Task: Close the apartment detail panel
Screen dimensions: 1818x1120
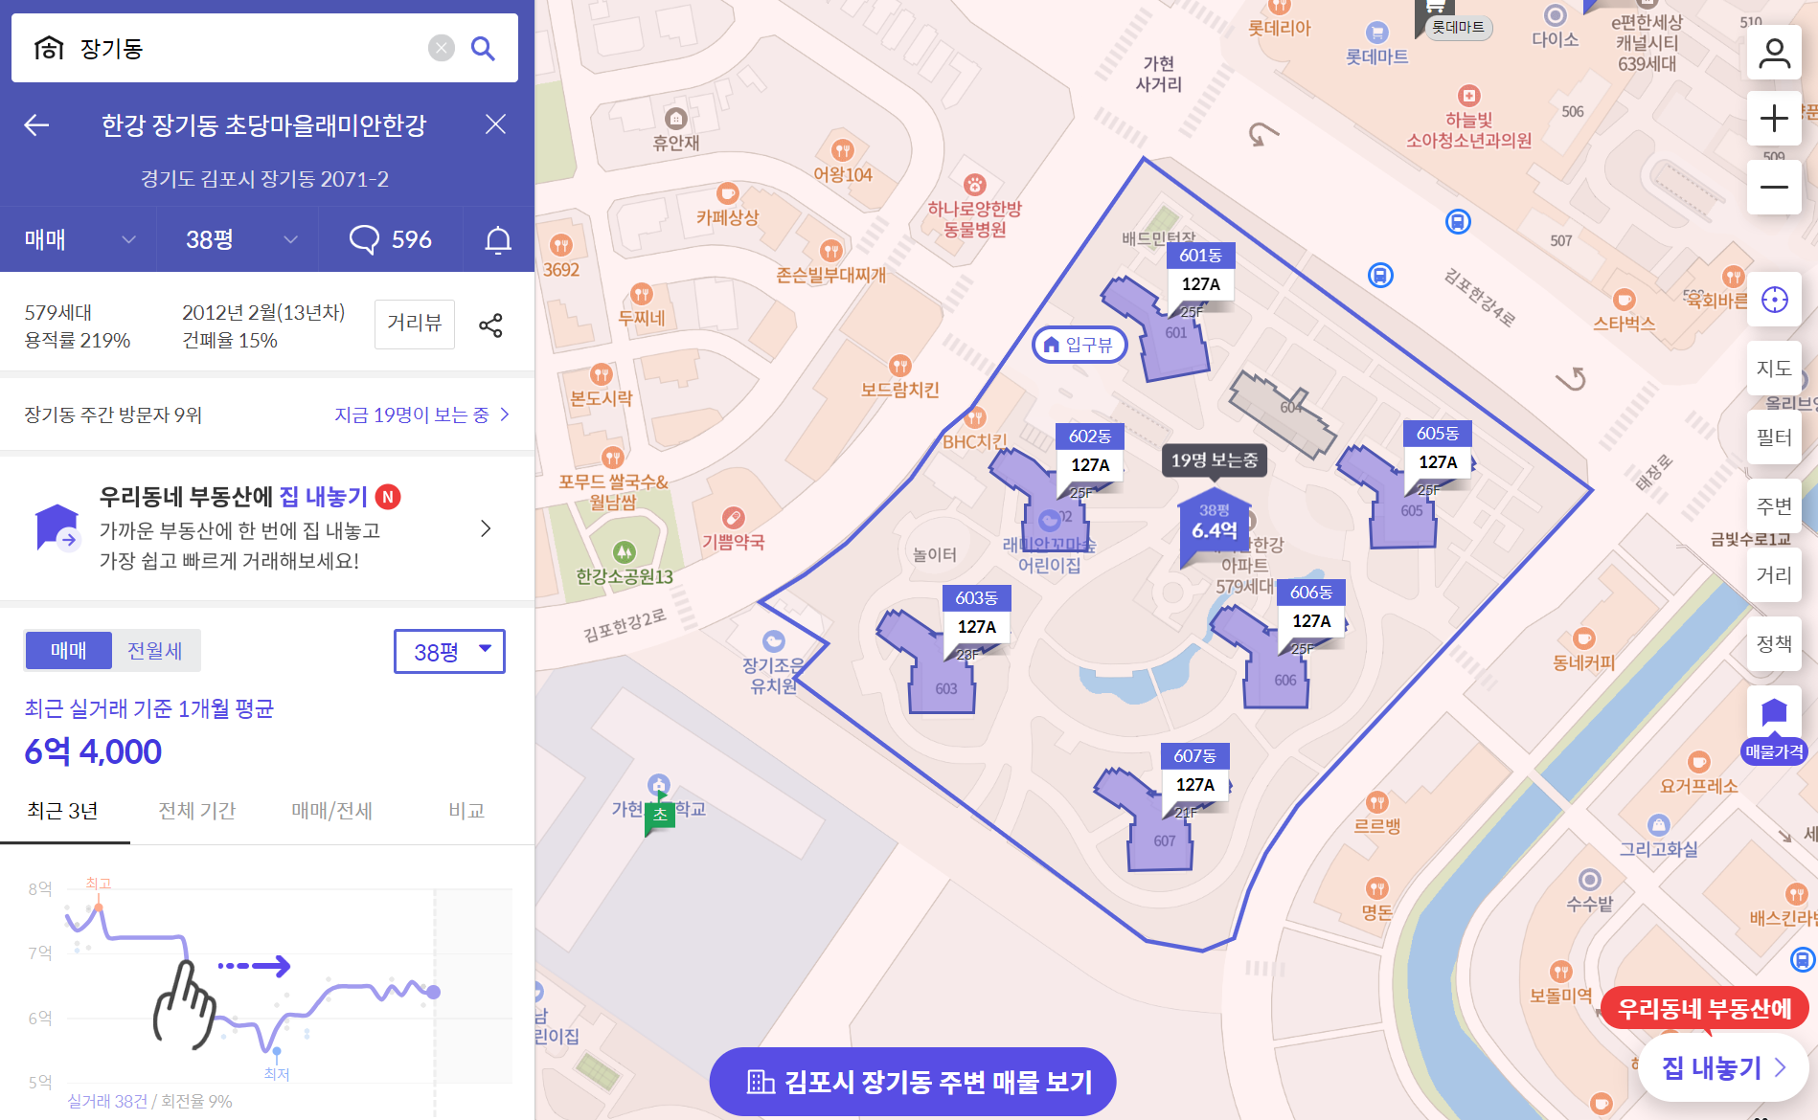Action: point(495,124)
